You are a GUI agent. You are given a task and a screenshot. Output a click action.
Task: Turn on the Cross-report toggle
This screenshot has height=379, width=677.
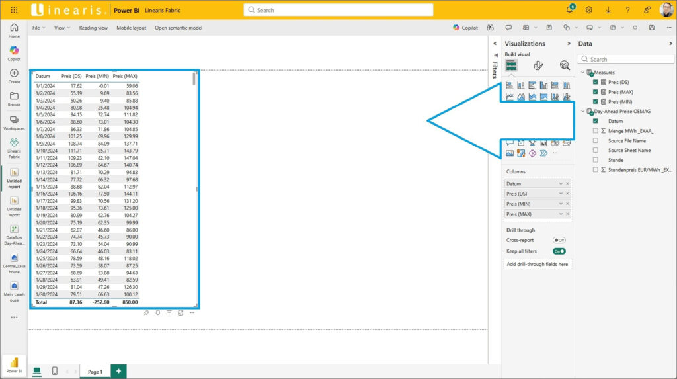[559, 240]
